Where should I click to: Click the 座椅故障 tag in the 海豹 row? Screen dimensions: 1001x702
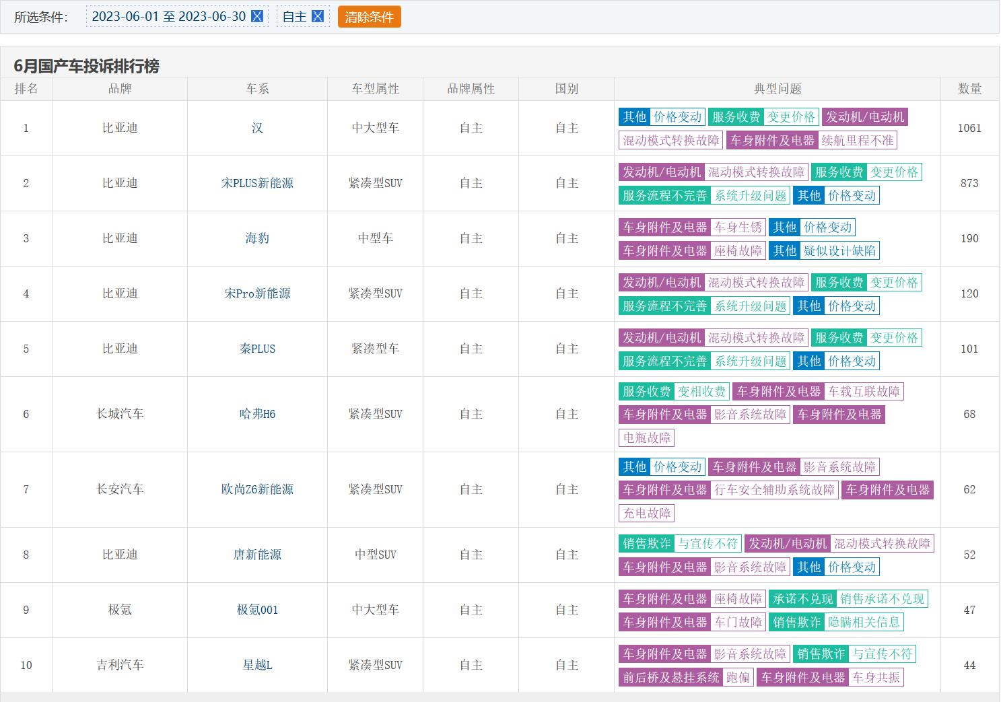[738, 251]
